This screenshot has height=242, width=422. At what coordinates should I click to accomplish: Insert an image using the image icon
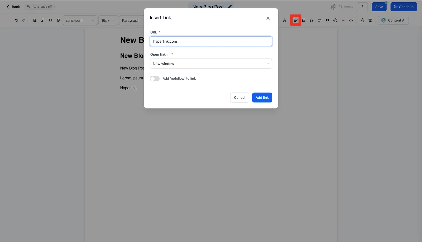pos(304,20)
